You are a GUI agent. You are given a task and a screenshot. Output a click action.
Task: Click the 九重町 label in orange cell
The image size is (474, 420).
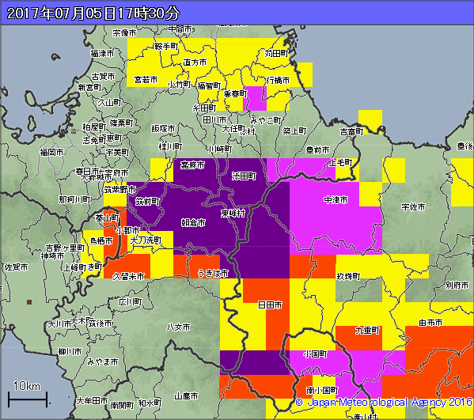pyautogui.click(x=367, y=331)
